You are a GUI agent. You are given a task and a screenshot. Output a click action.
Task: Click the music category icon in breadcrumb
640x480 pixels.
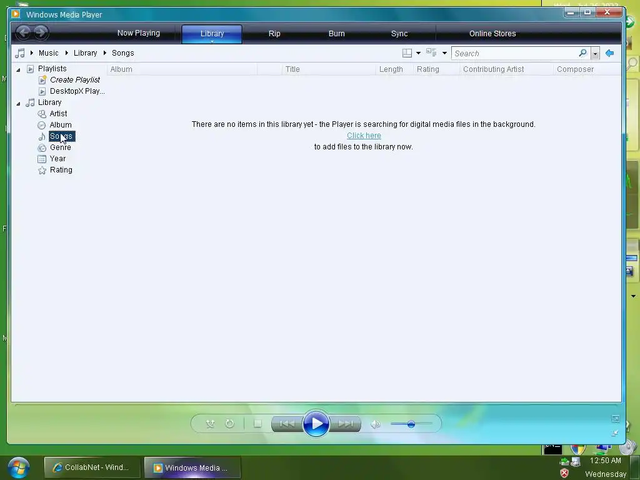point(19,53)
